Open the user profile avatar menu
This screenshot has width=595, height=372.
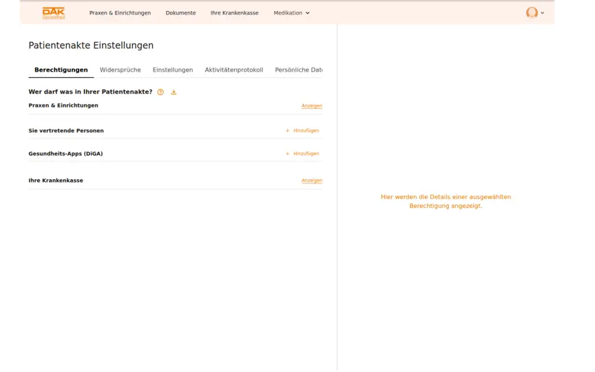532,12
